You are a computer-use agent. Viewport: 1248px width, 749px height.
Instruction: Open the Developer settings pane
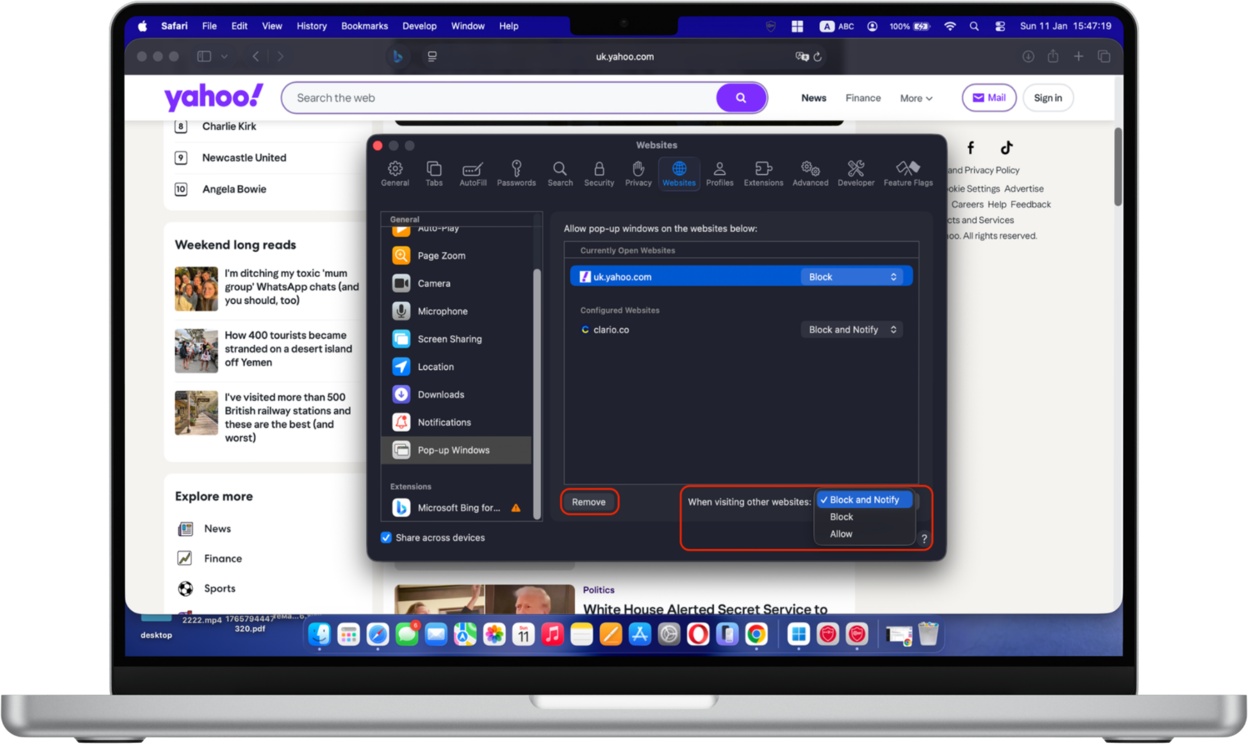856,174
